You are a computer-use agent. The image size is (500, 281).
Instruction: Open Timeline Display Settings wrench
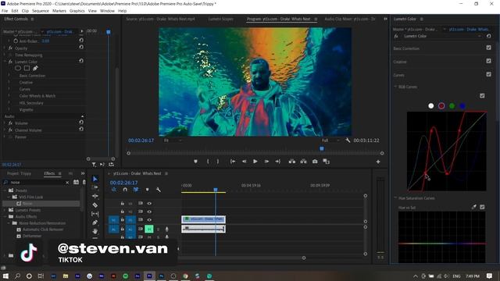coord(158,190)
